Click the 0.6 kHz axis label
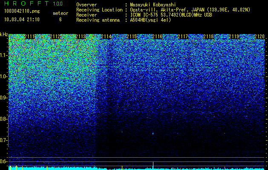This screenshot has height=170, width=268. tap(3, 161)
